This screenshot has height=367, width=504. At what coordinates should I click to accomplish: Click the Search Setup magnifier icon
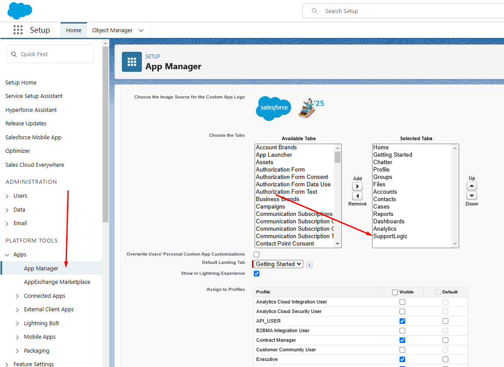click(314, 11)
